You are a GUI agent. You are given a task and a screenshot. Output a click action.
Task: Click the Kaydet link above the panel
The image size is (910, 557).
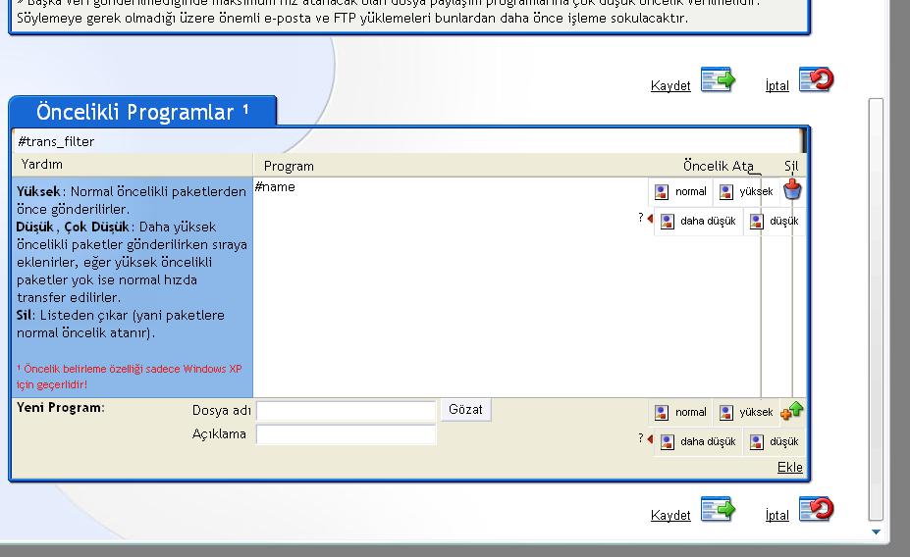pos(670,86)
